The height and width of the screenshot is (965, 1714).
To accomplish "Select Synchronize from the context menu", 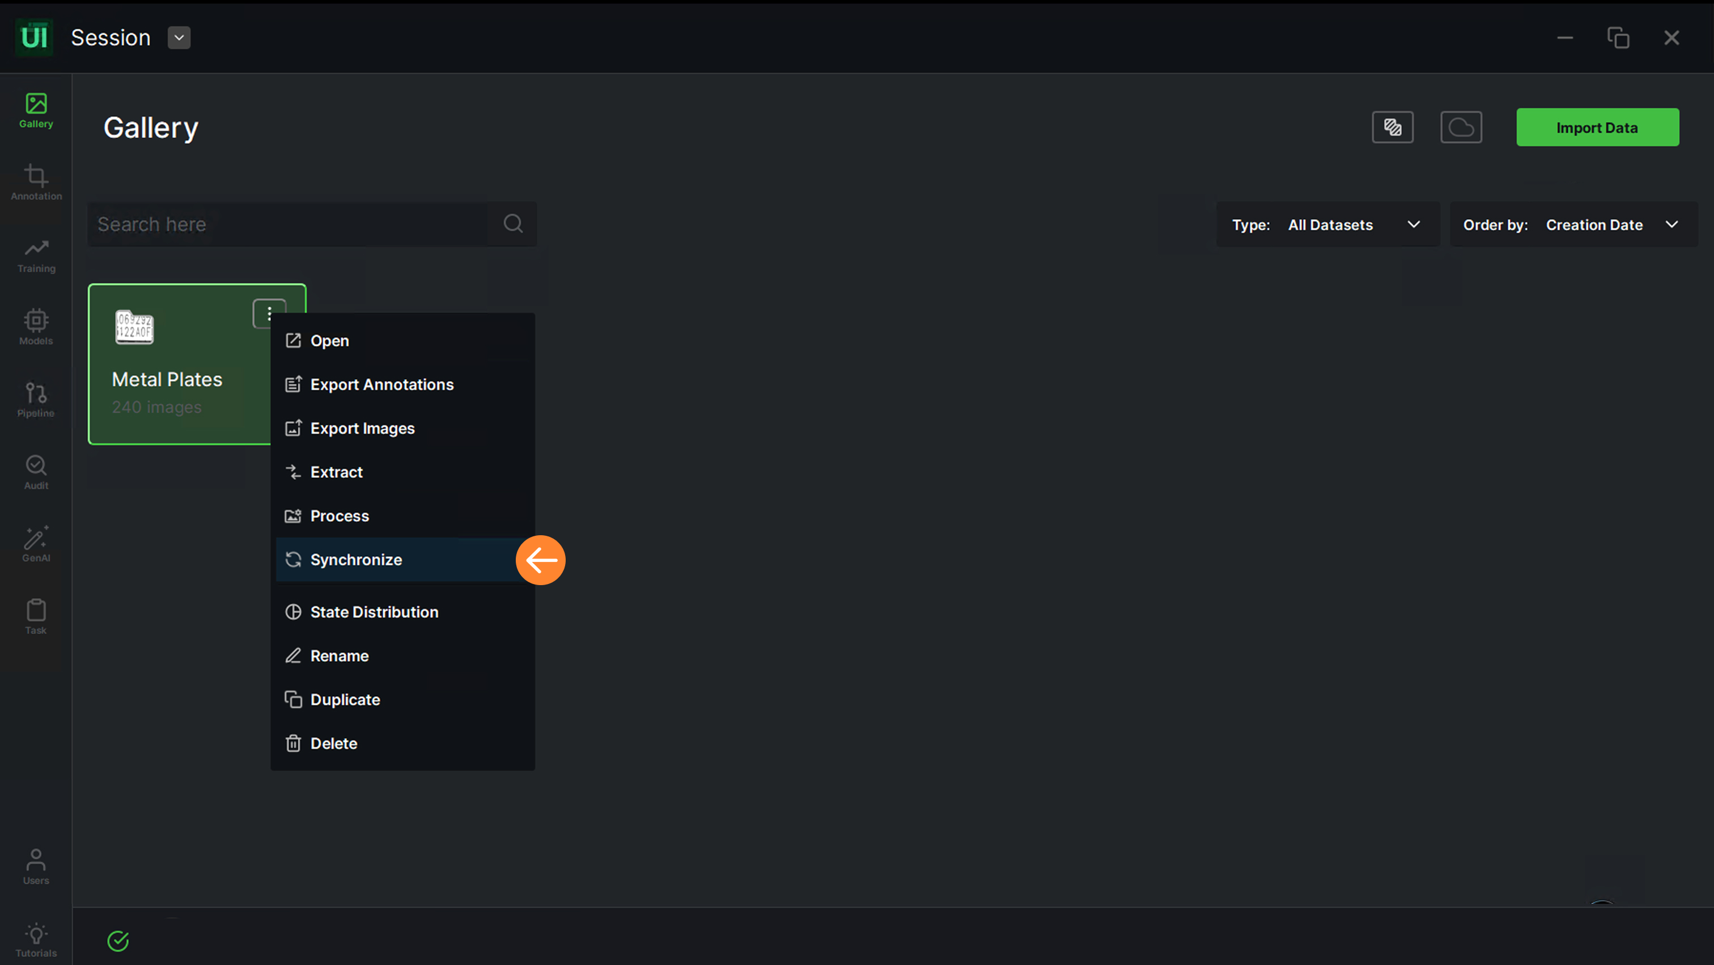I will 357,560.
